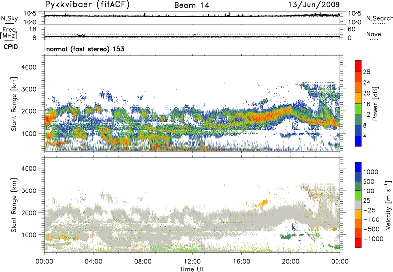Viewport: 393px width, 272px height.
Task: Click the 20:00 time tick label
Action: [290, 262]
